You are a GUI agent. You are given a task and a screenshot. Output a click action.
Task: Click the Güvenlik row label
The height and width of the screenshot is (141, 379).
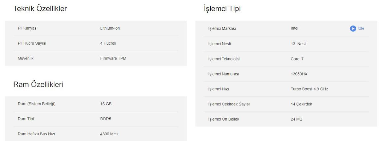pyautogui.click(x=26, y=59)
